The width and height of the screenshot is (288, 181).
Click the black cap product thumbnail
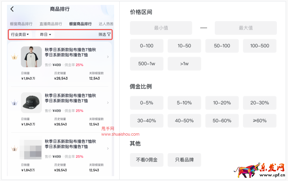pyautogui.click(x=31, y=103)
